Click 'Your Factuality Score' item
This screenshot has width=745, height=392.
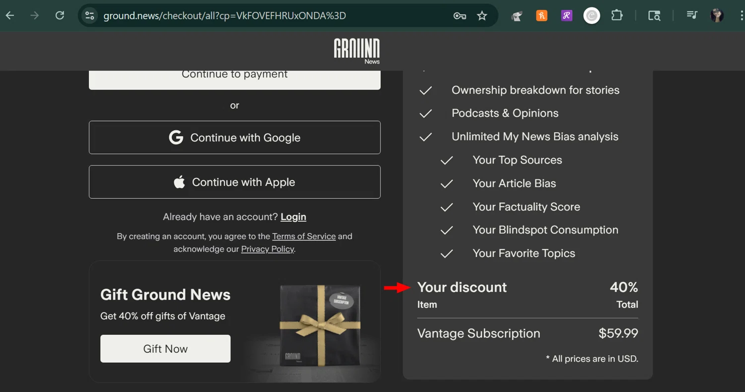[x=526, y=207]
